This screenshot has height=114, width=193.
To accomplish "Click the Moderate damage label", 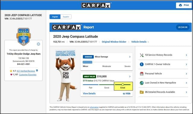I will pyautogui.click(x=106, y=66).
